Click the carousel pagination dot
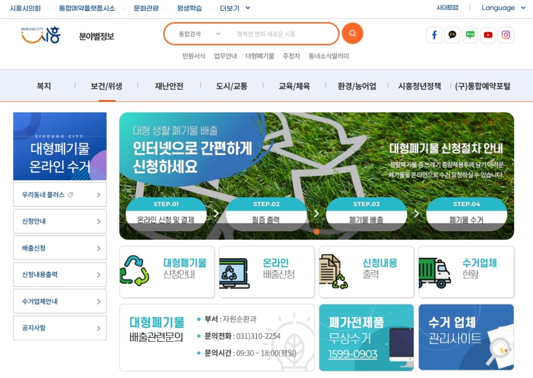This screenshot has height=378, width=533. 316,232
